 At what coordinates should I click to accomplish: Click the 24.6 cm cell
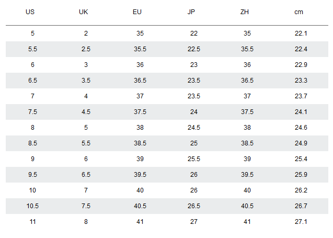[301, 128]
